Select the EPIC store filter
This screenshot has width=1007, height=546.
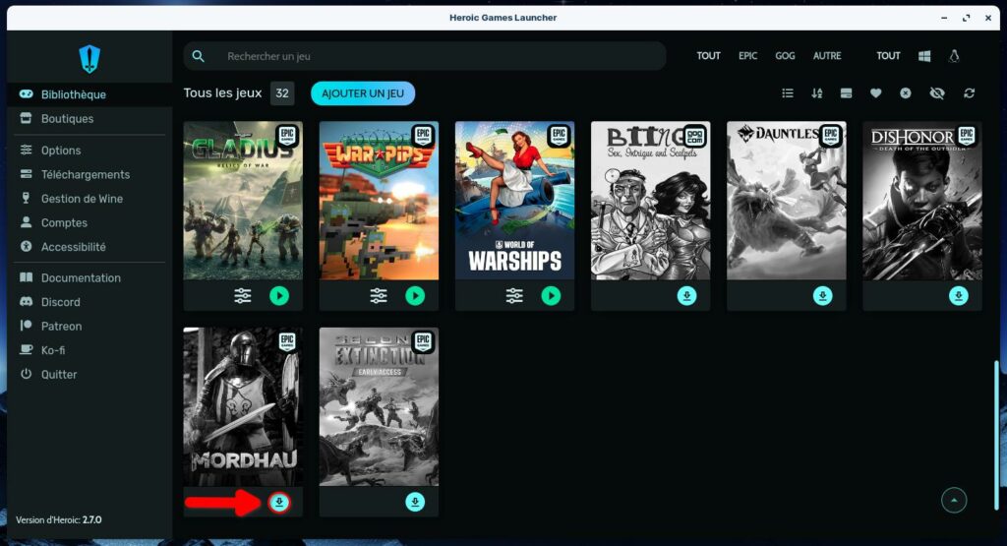tap(747, 56)
